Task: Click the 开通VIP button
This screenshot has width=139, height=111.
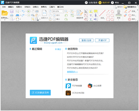Action: (x=102, y=40)
